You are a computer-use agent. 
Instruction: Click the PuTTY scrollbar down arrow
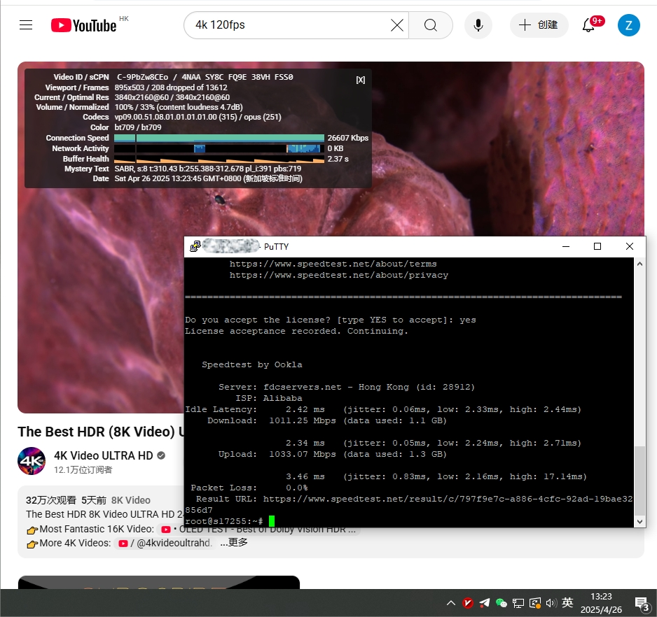tap(639, 522)
